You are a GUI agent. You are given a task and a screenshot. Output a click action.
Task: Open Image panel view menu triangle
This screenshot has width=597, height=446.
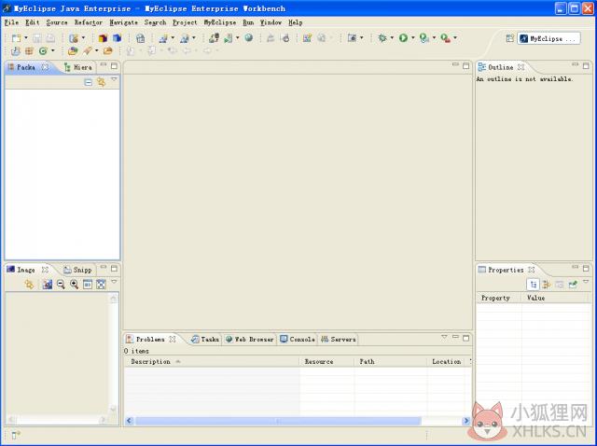pyautogui.click(x=114, y=282)
